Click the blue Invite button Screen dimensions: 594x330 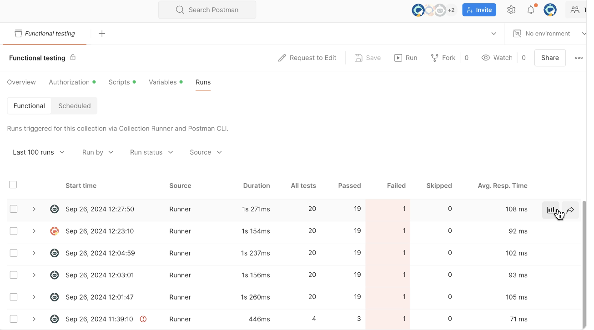click(x=479, y=10)
